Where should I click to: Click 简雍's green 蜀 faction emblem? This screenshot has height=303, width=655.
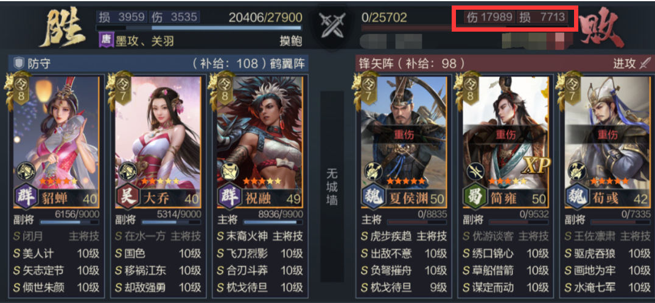pos(475,197)
